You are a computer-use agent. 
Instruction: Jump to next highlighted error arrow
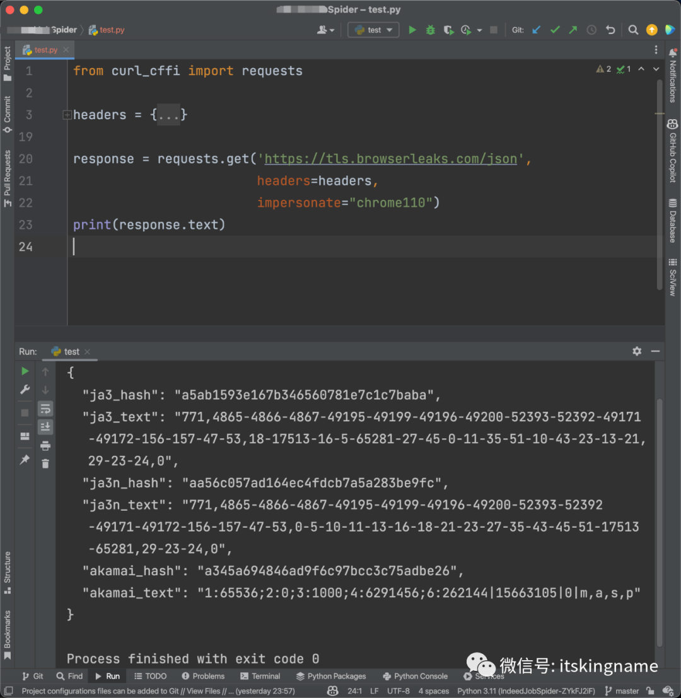(656, 69)
